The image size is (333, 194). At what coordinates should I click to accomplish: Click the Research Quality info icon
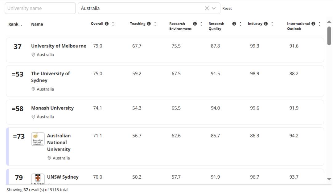click(234, 24)
